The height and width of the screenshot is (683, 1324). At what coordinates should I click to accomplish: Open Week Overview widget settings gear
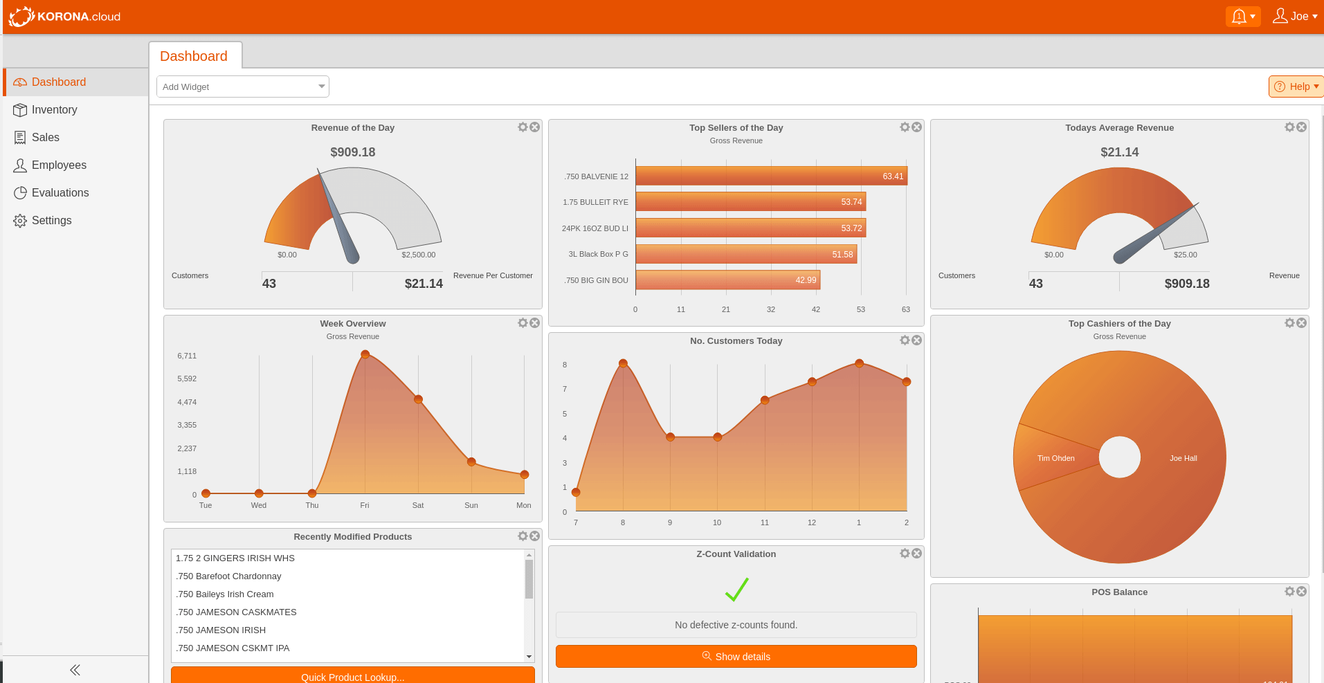coord(523,322)
